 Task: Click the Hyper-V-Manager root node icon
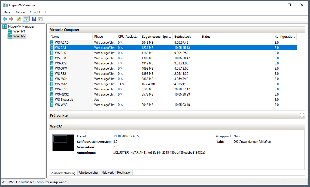pyautogui.click(x=5, y=26)
